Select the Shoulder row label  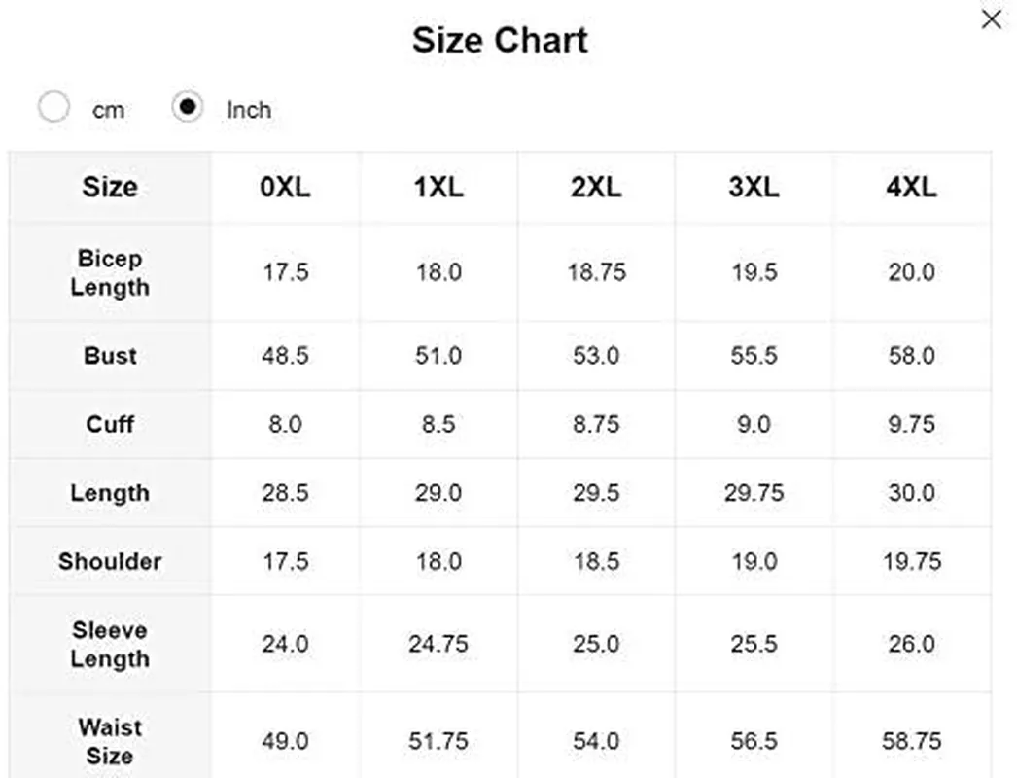coord(110,561)
